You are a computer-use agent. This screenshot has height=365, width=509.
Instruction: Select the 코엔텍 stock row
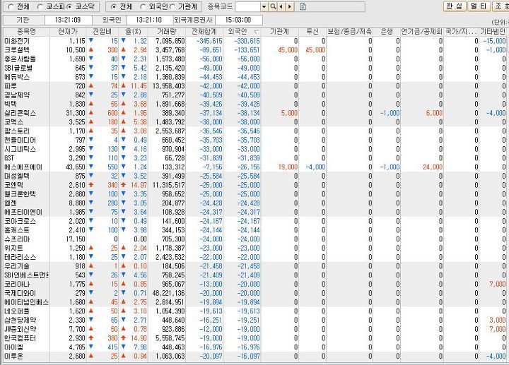pyautogui.click(x=255, y=185)
